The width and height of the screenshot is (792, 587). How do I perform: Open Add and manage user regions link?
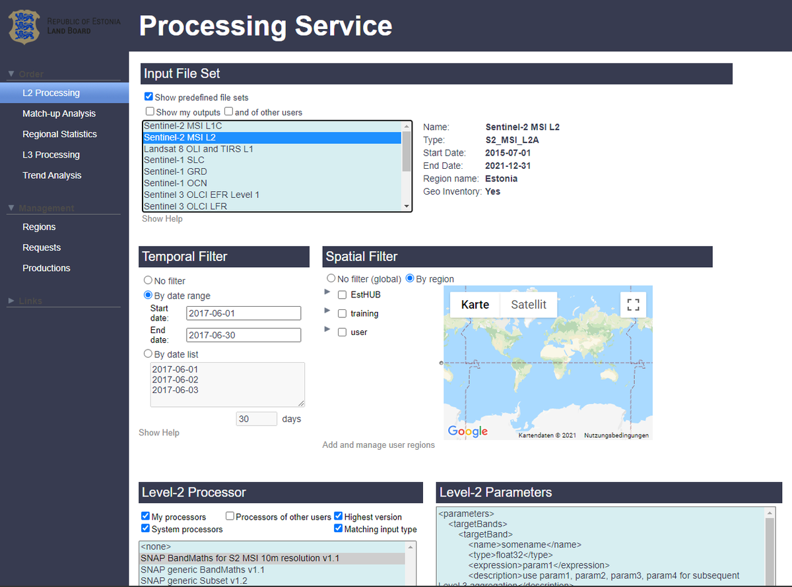coord(379,445)
